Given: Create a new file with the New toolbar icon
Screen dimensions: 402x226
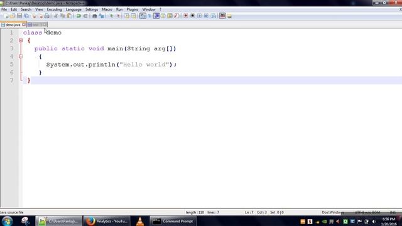Looking at the screenshot, I should (6, 16).
